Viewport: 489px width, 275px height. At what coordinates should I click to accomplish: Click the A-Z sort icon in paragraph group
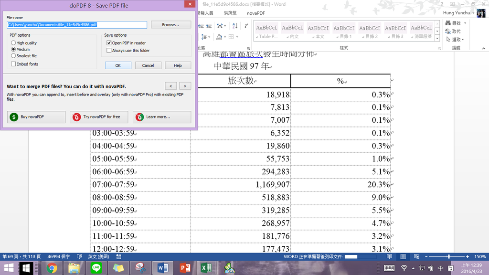(235, 26)
